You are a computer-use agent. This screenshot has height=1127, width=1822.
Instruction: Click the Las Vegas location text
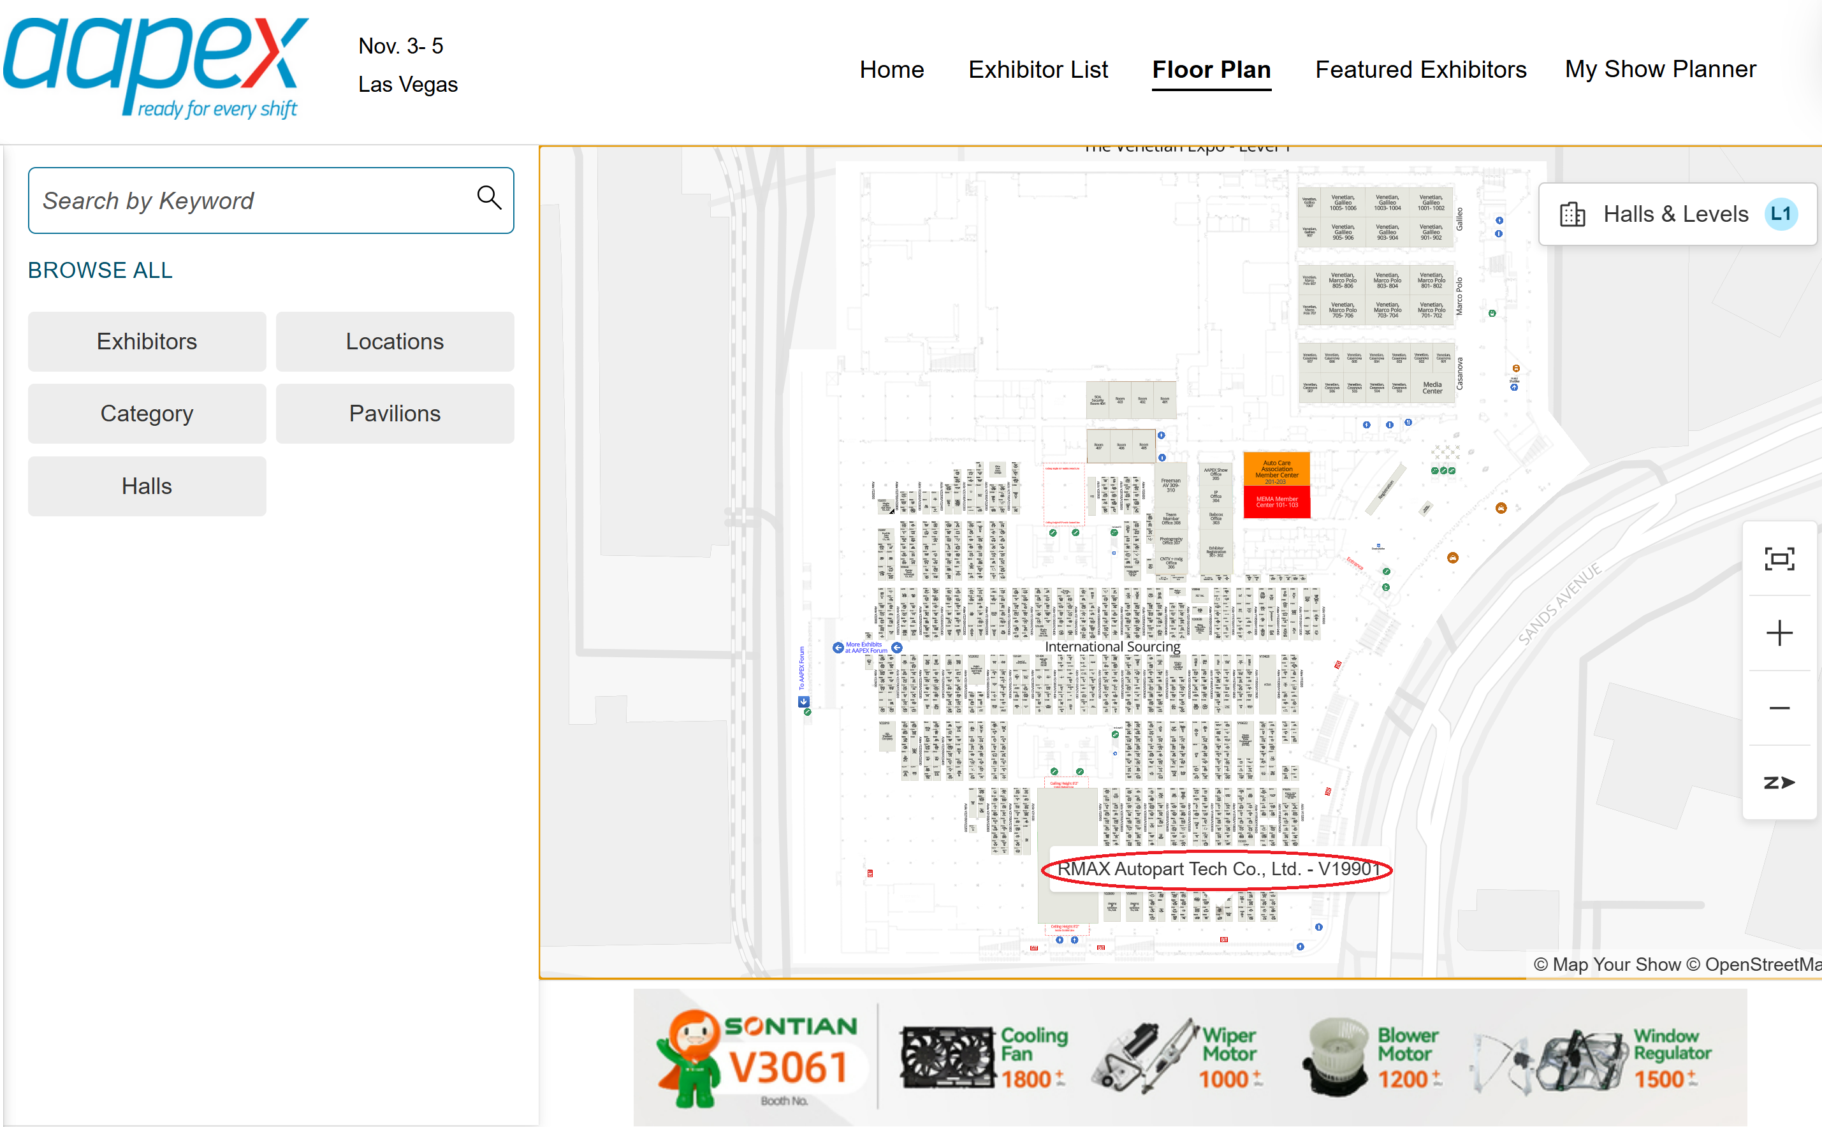408,84
